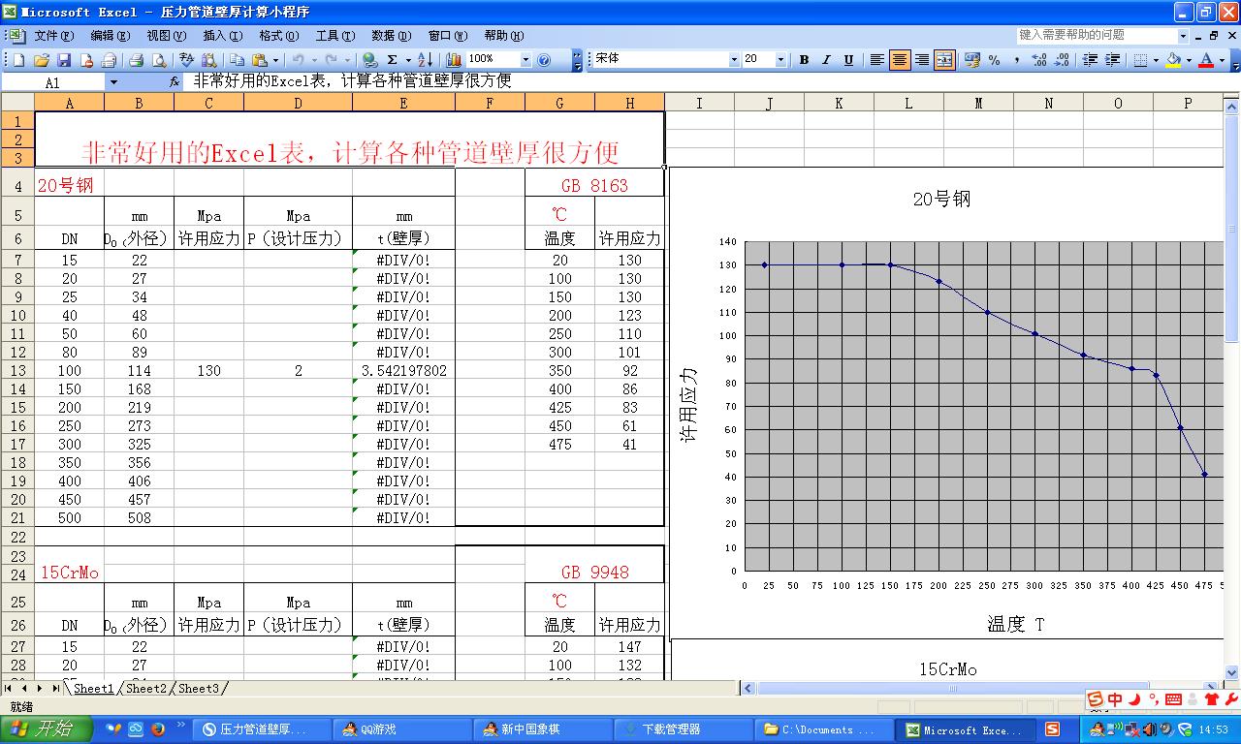The width and height of the screenshot is (1241, 744).
Task: Open the 文件(F) menu
Action: 54,36
